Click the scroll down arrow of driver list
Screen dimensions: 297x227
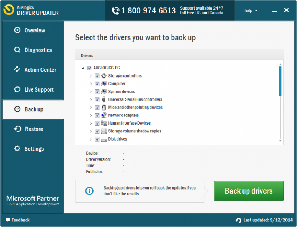280,141
